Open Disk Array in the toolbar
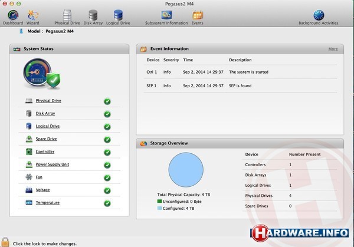This screenshot has width=354, height=247. (x=93, y=17)
